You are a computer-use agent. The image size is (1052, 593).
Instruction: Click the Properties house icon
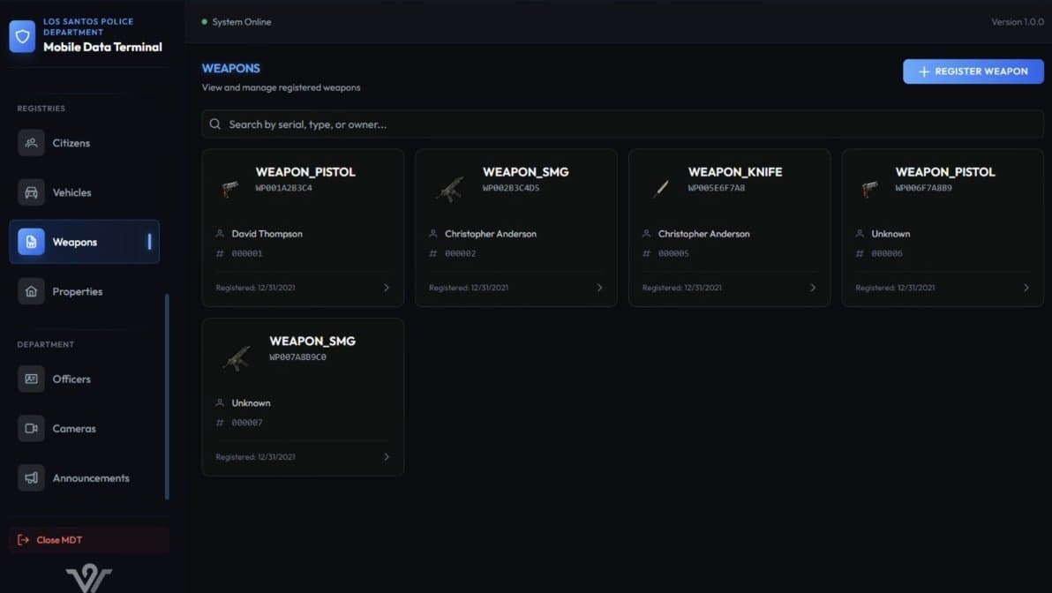pyautogui.click(x=31, y=291)
